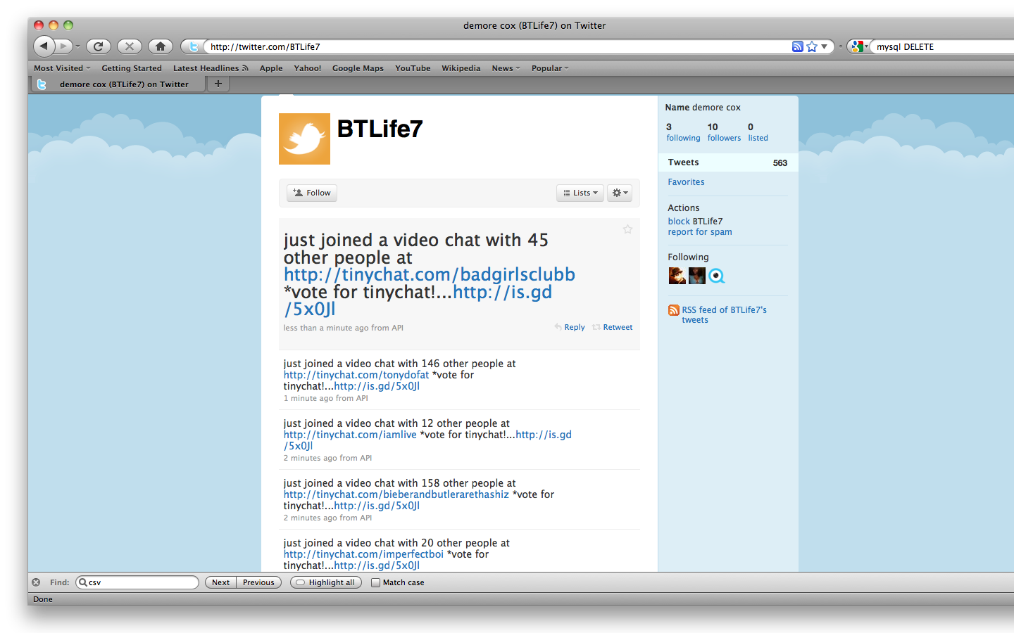
Task: Open the RSS feed of BTLife7's tweets
Action: point(724,309)
